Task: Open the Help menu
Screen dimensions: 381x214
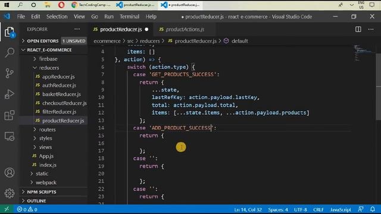Action: tap(151, 17)
